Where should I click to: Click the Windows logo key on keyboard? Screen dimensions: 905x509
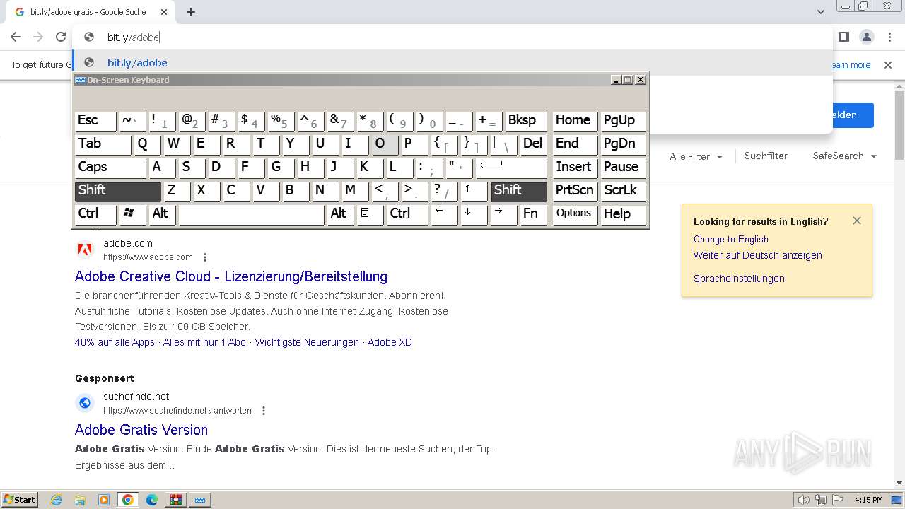tap(132, 214)
